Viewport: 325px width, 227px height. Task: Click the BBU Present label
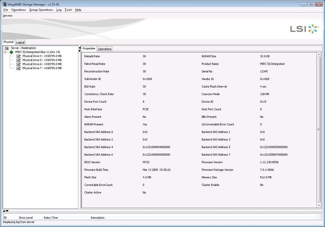(x=209, y=117)
